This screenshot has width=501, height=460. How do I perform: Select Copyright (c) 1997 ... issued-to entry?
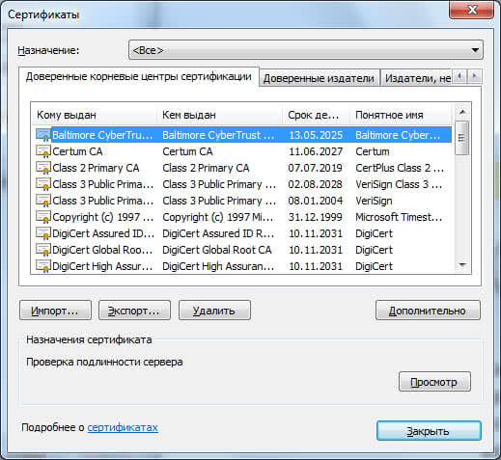102,217
